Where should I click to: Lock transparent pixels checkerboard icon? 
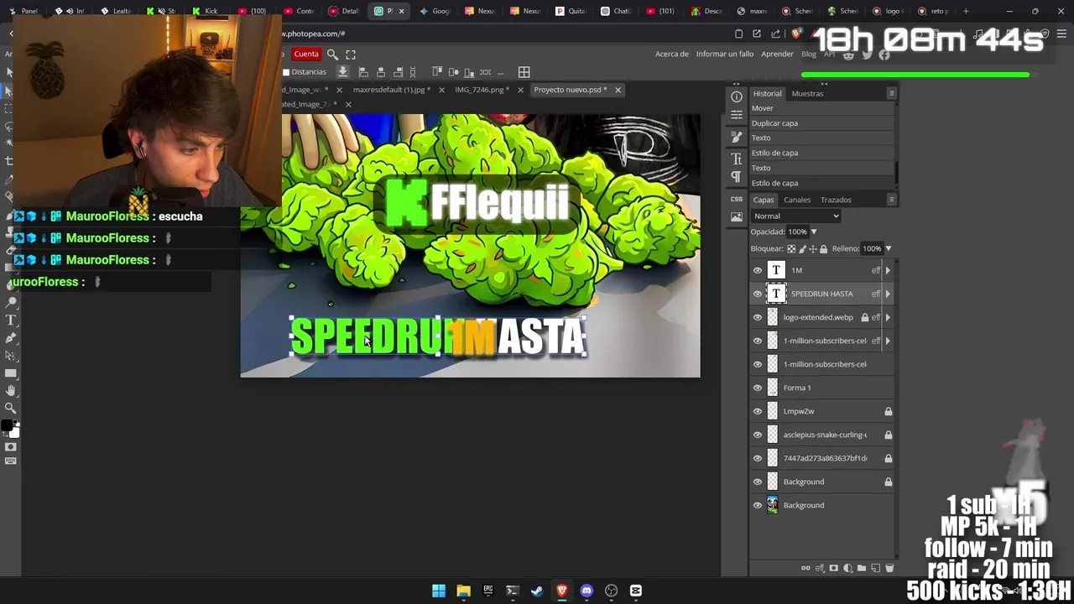791,249
